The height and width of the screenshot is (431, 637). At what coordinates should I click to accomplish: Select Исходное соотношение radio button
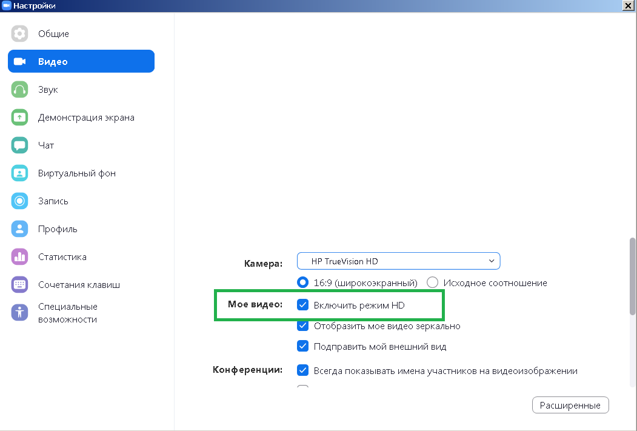click(433, 282)
